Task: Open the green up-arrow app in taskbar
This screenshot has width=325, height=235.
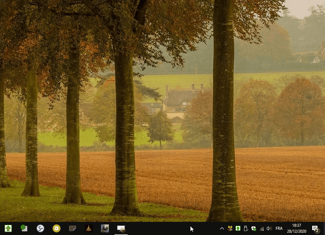Action: (x=8, y=228)
